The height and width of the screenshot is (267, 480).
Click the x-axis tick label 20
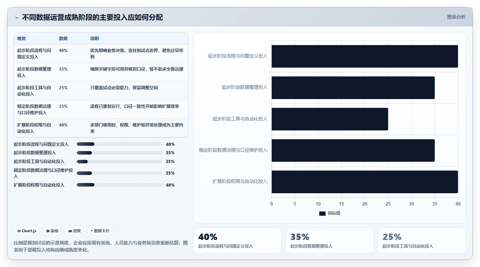tap(365, 204)
